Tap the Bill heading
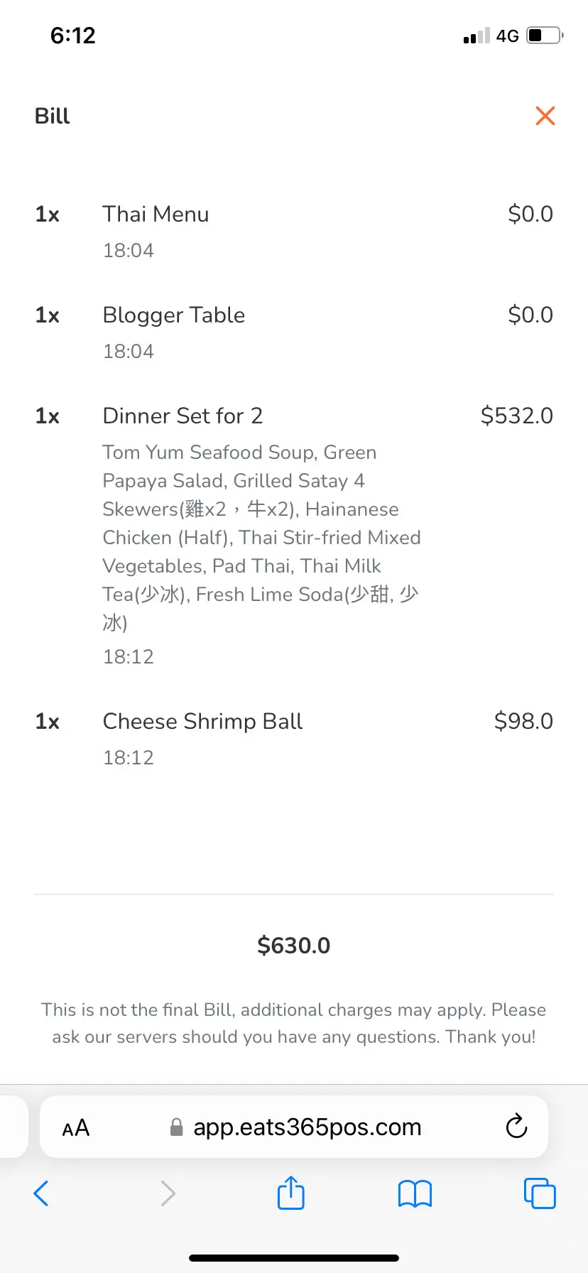Screen dimensions: 588x1273 (x=53, y=116)
